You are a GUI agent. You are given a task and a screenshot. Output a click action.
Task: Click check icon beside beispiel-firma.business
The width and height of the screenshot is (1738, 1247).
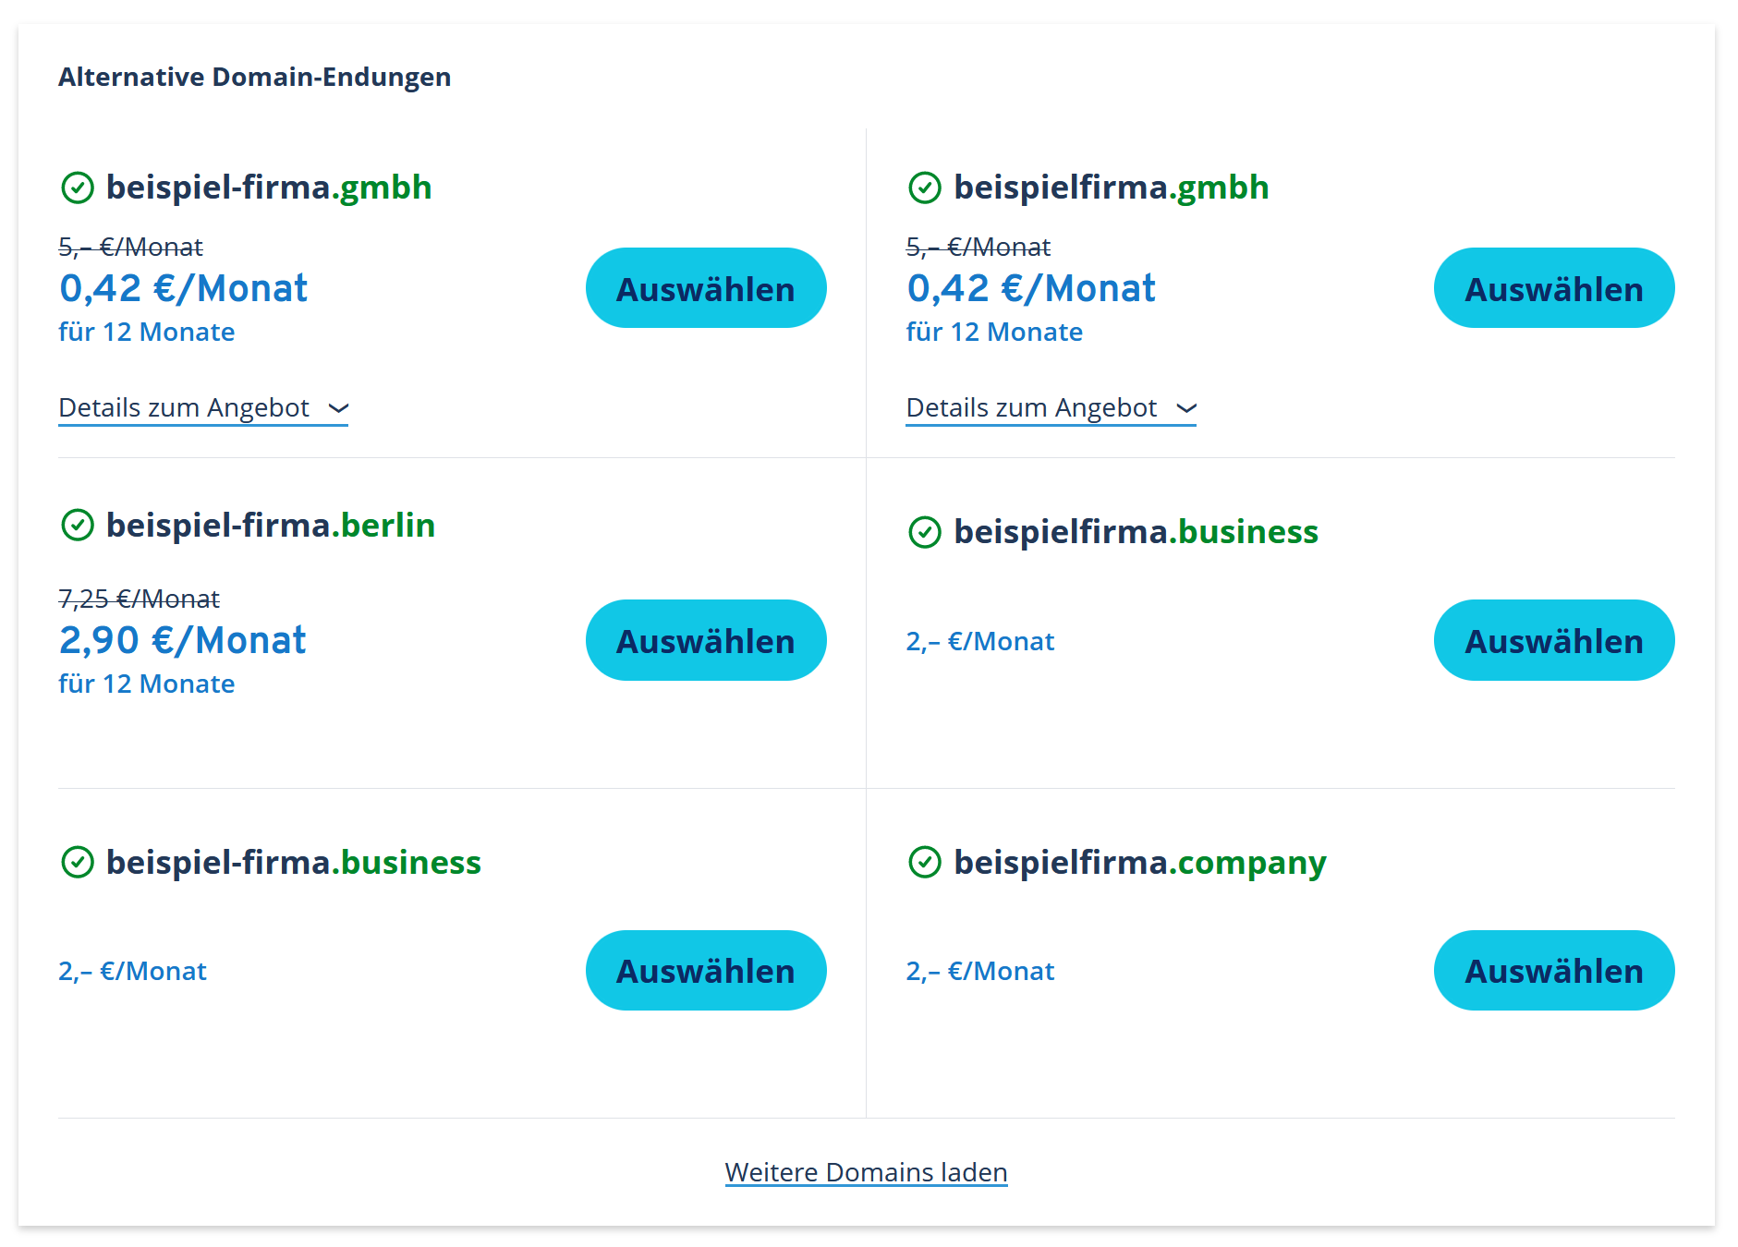(78, 863)
